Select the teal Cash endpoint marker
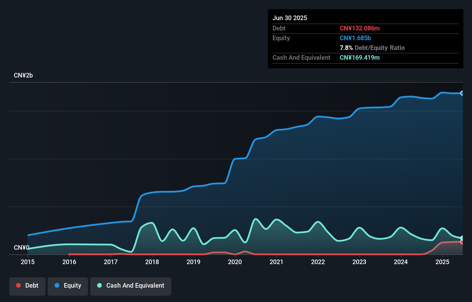The image size is (472, 302). [462, 238]
